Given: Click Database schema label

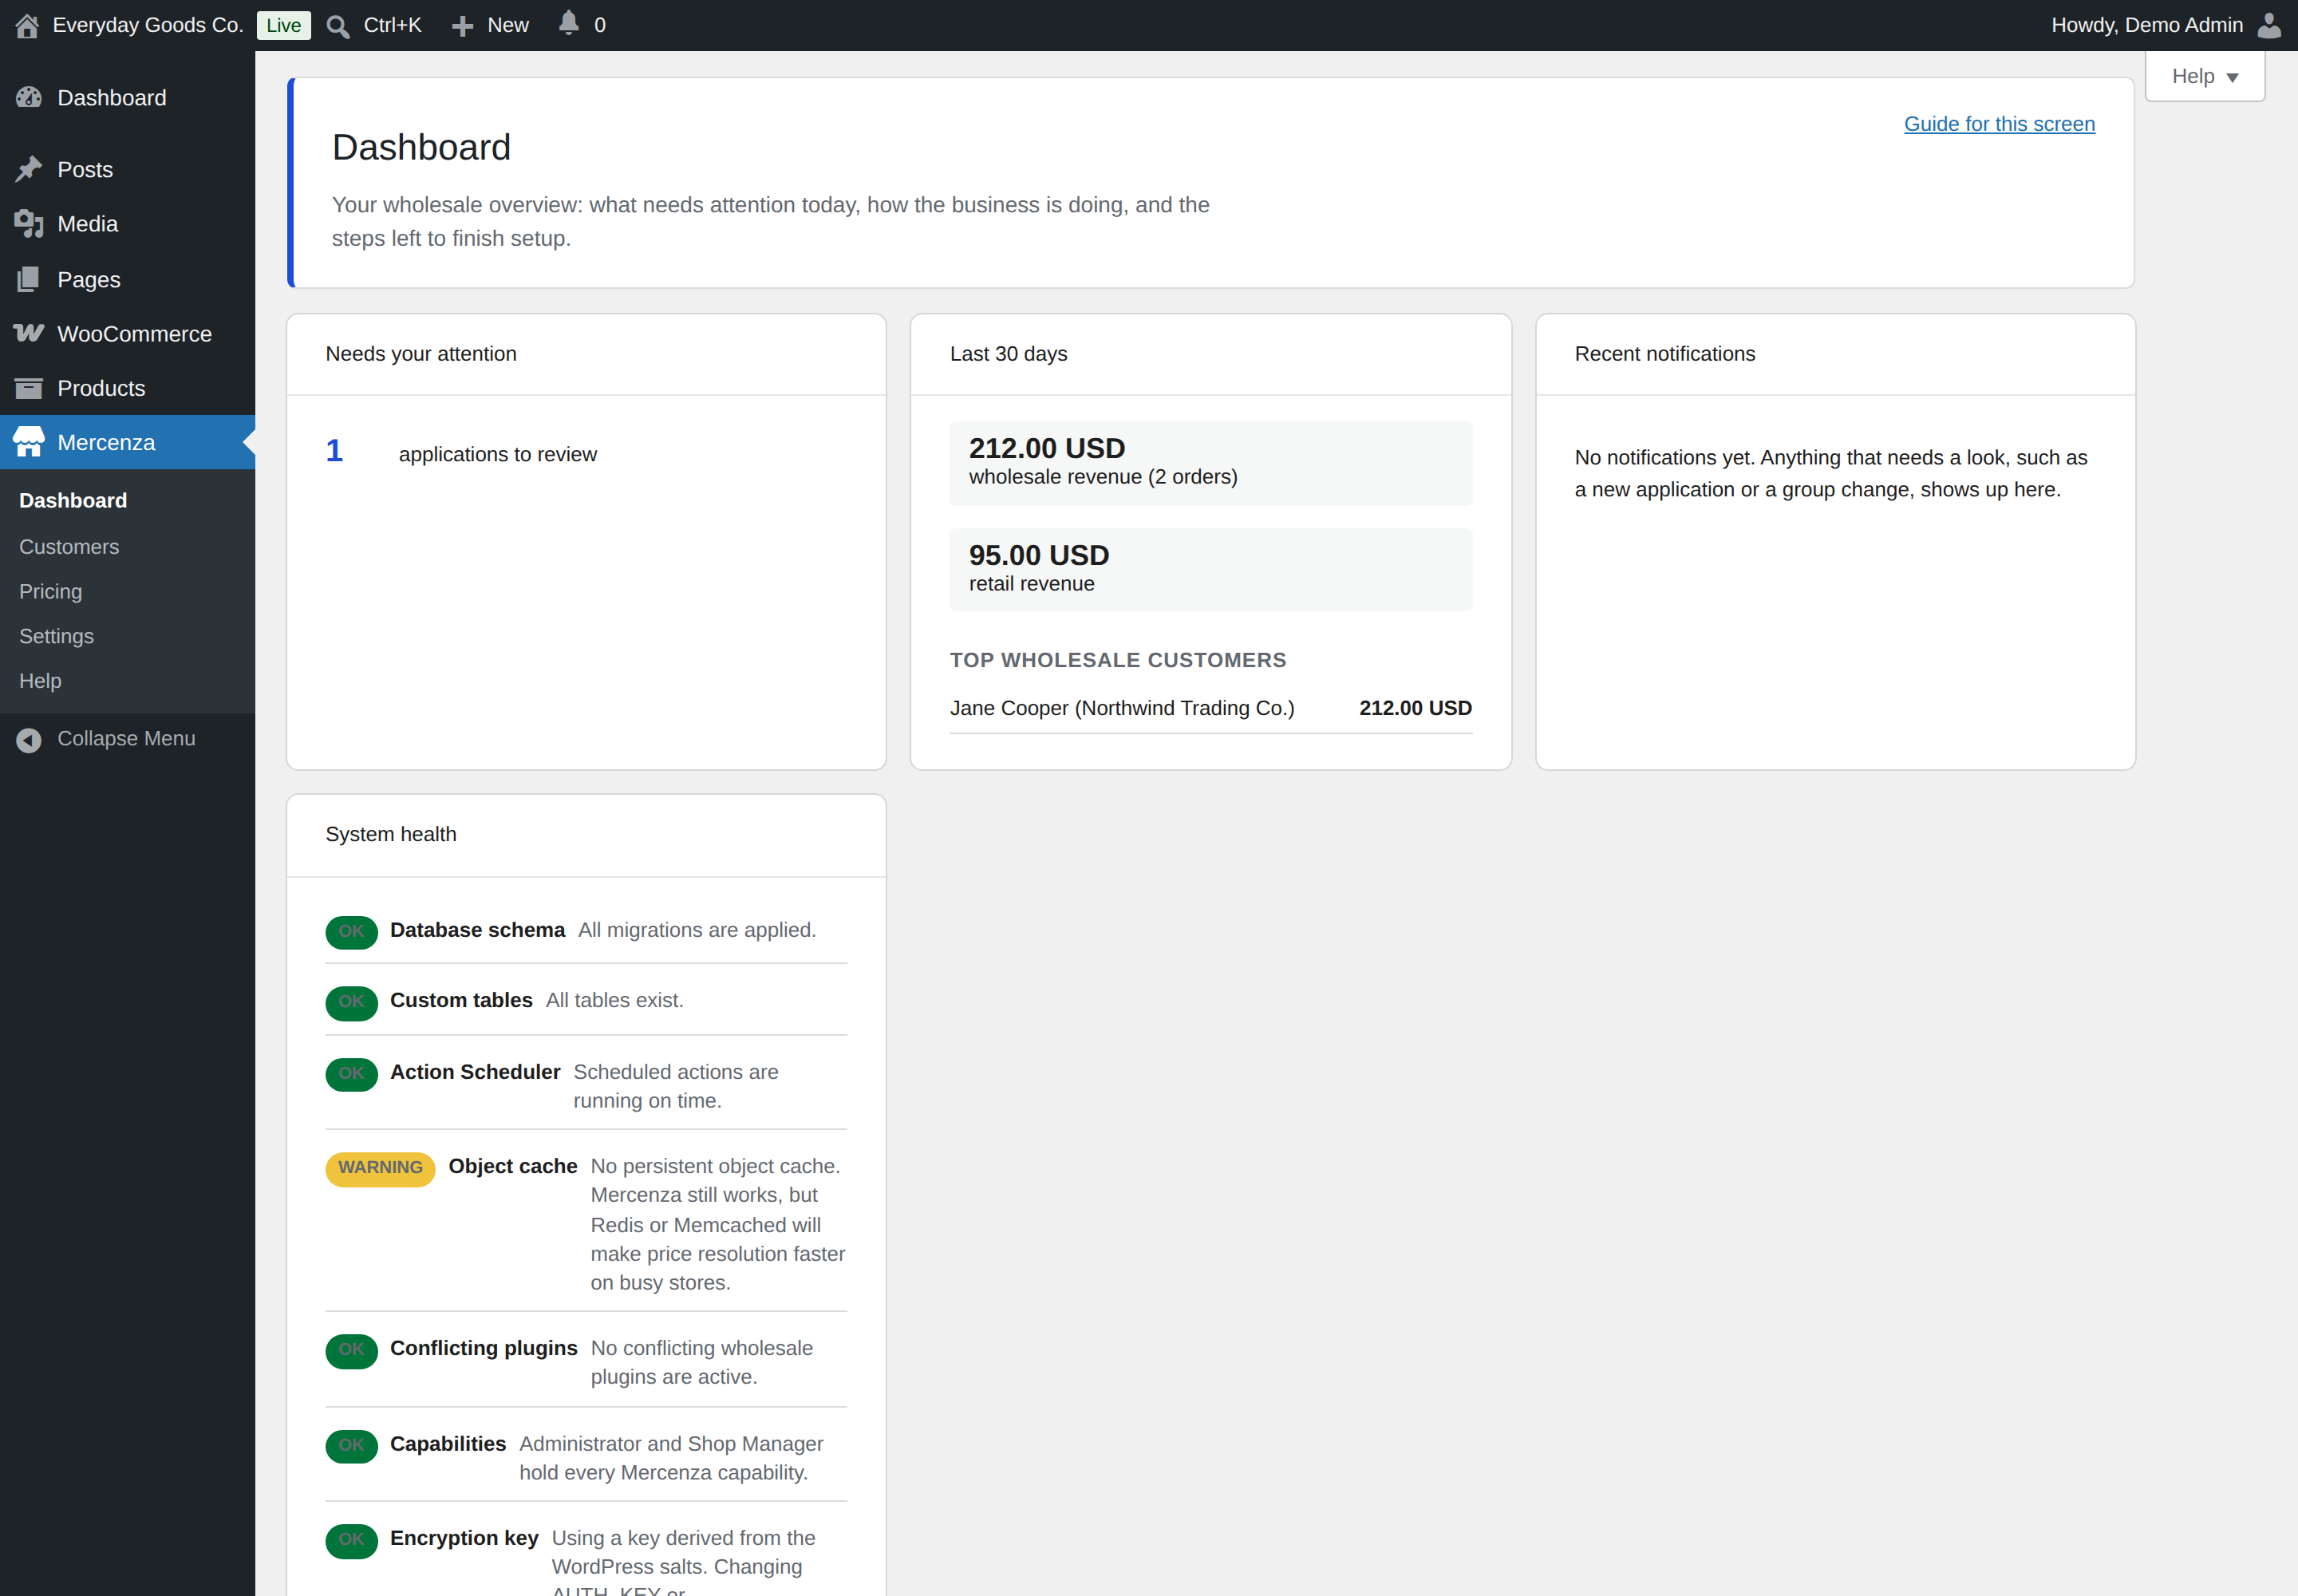Looking at the screenshot, I should pos(477,930).
